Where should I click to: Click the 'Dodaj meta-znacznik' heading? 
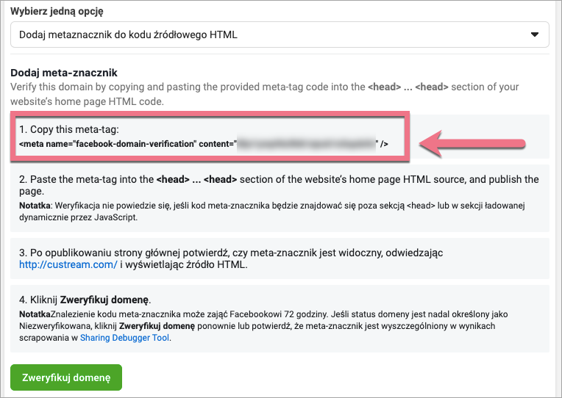click(x=64, y=73)
